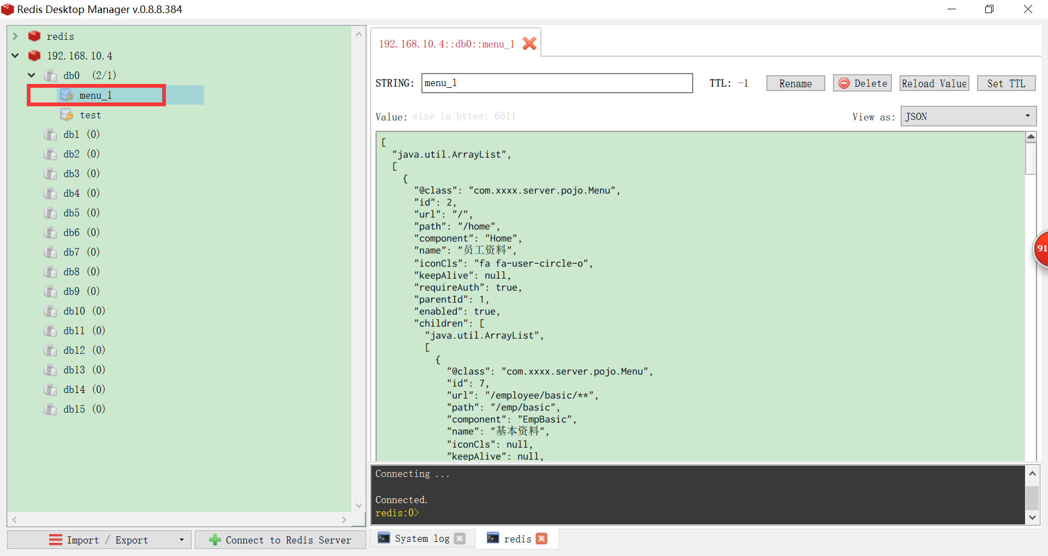Viewport: 1048px width, 556px height.
Task: Click the test key icon in db0
Action: pyautogui.click(x=66, y=114)
